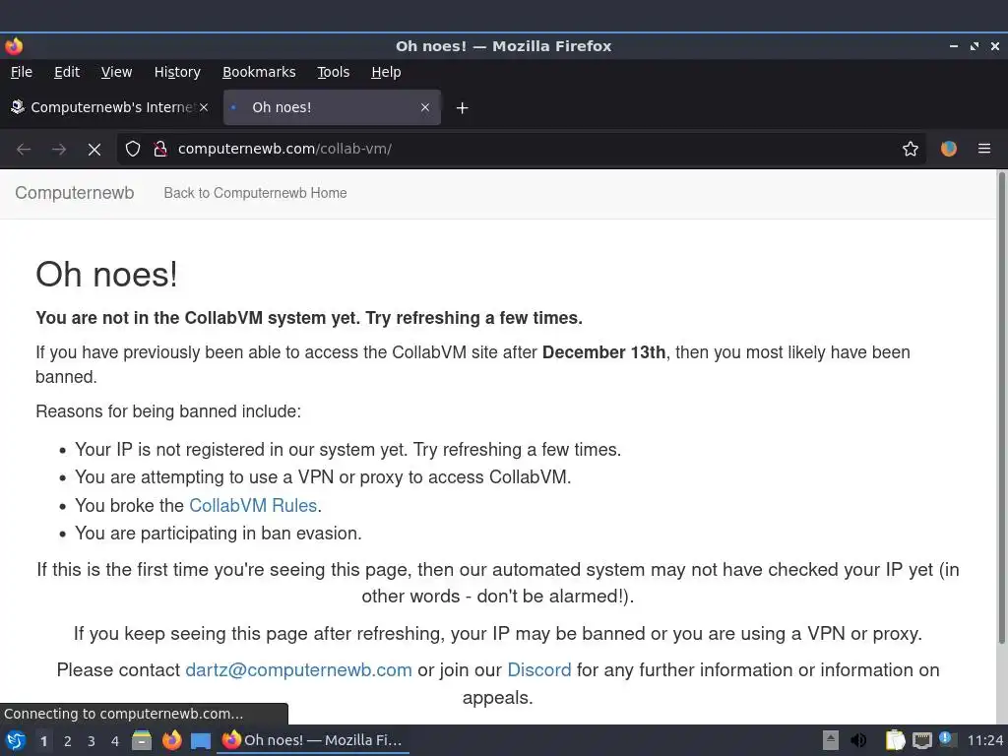Open the Firefox hamburger menu
This screenshot has width=1008, height=756.
click(984, 150)
